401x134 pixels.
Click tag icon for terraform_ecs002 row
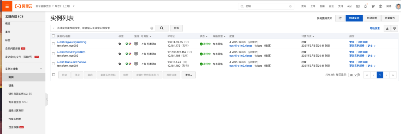(x=120, y=54)
